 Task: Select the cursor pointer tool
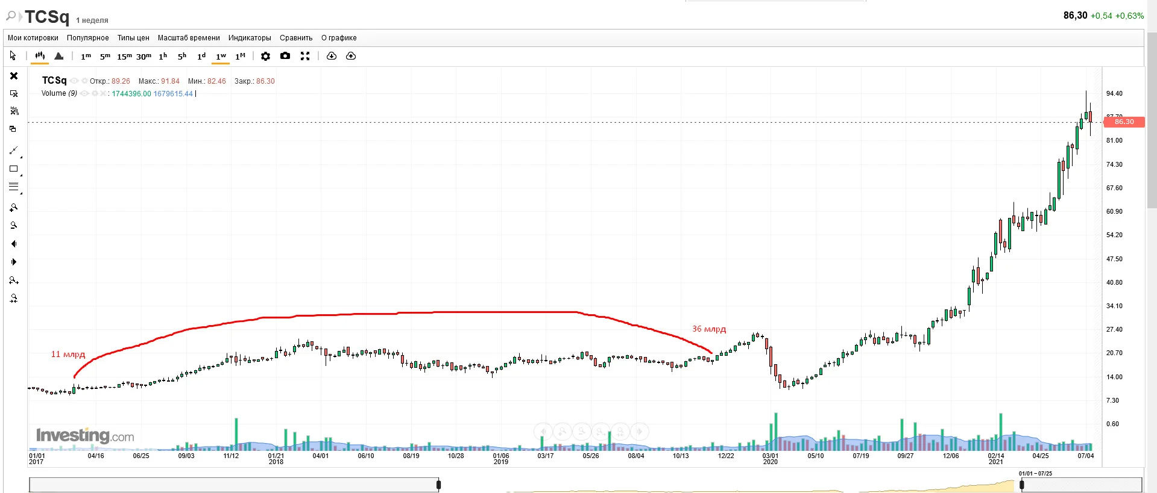13,56
